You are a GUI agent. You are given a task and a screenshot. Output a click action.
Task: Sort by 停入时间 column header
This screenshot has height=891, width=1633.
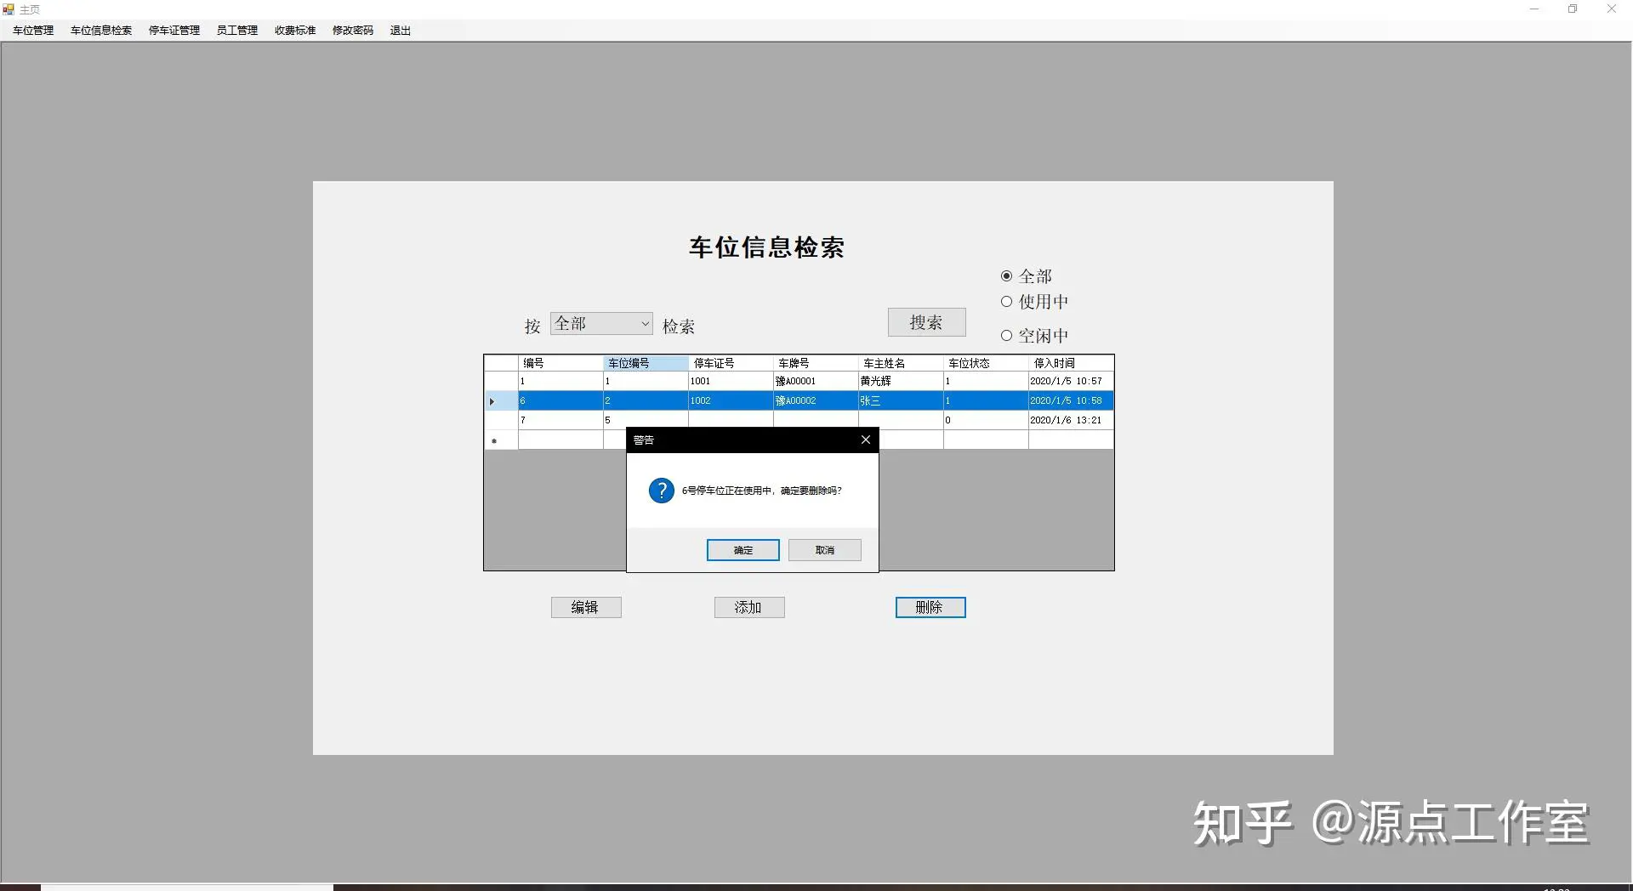click(x=1071, y=363)
